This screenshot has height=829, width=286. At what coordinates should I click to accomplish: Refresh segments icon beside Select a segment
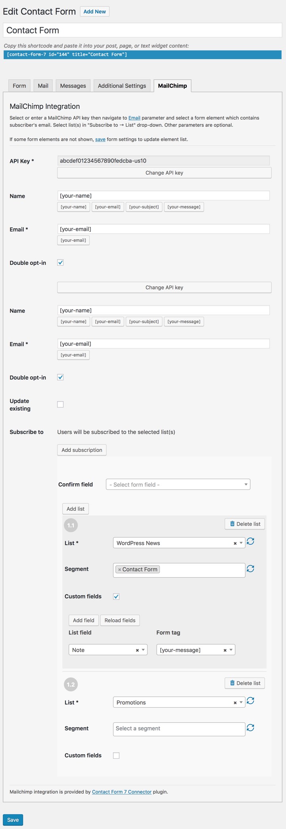pyautogui.click(x=250, y=728)
